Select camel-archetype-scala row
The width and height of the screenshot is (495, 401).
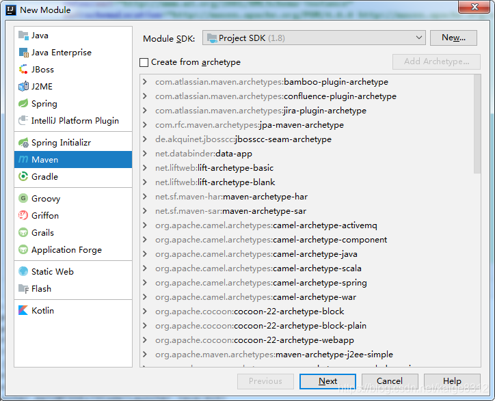[307, 268]
